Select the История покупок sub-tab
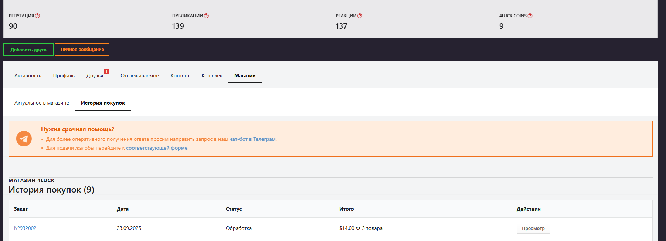The height and width of the screenshot is (241, 666). point(103,103)
